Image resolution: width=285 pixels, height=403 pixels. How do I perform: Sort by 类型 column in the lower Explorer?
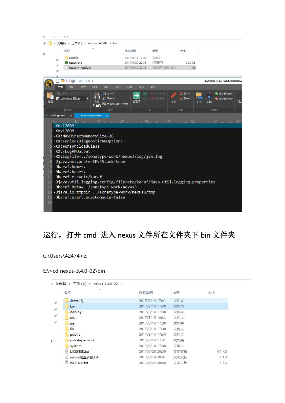click(177, 292)
